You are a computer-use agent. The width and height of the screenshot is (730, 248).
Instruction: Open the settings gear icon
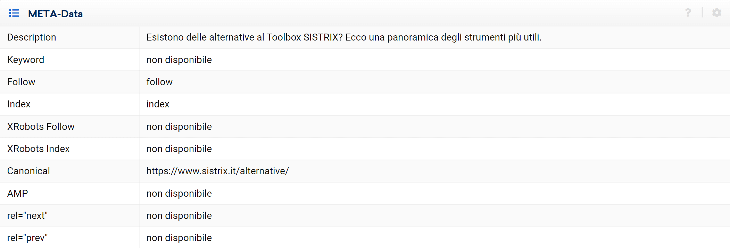point(716,13)
